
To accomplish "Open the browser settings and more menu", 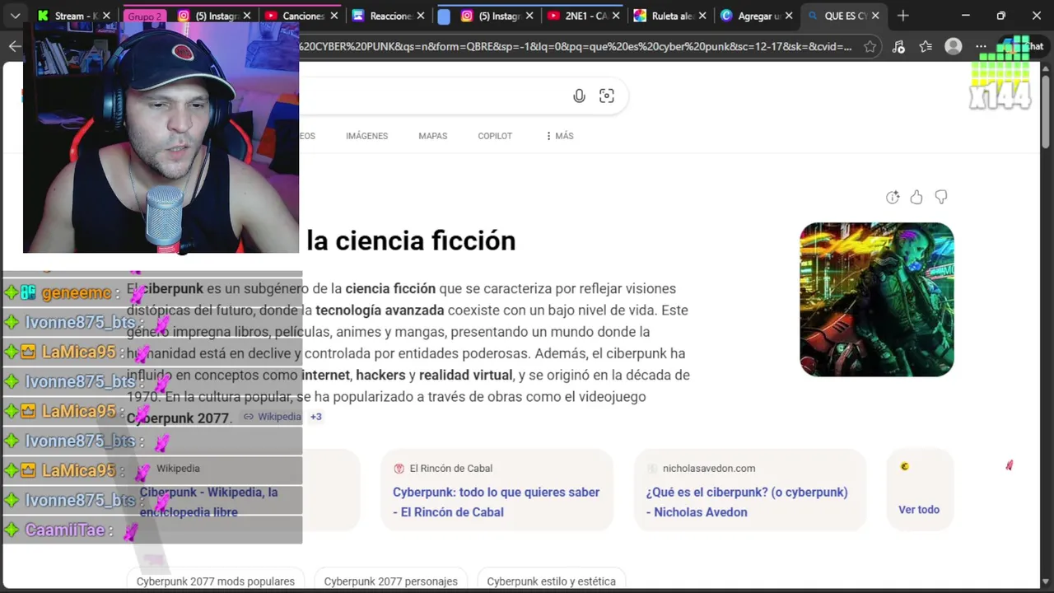I will [x=981, y=47].
